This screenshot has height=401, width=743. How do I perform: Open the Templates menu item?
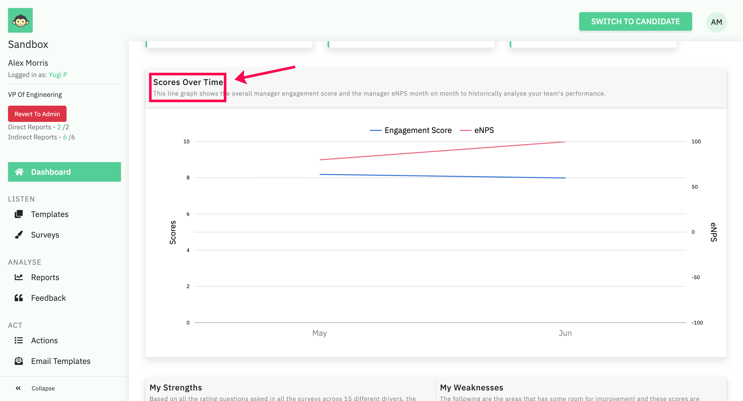50,214
